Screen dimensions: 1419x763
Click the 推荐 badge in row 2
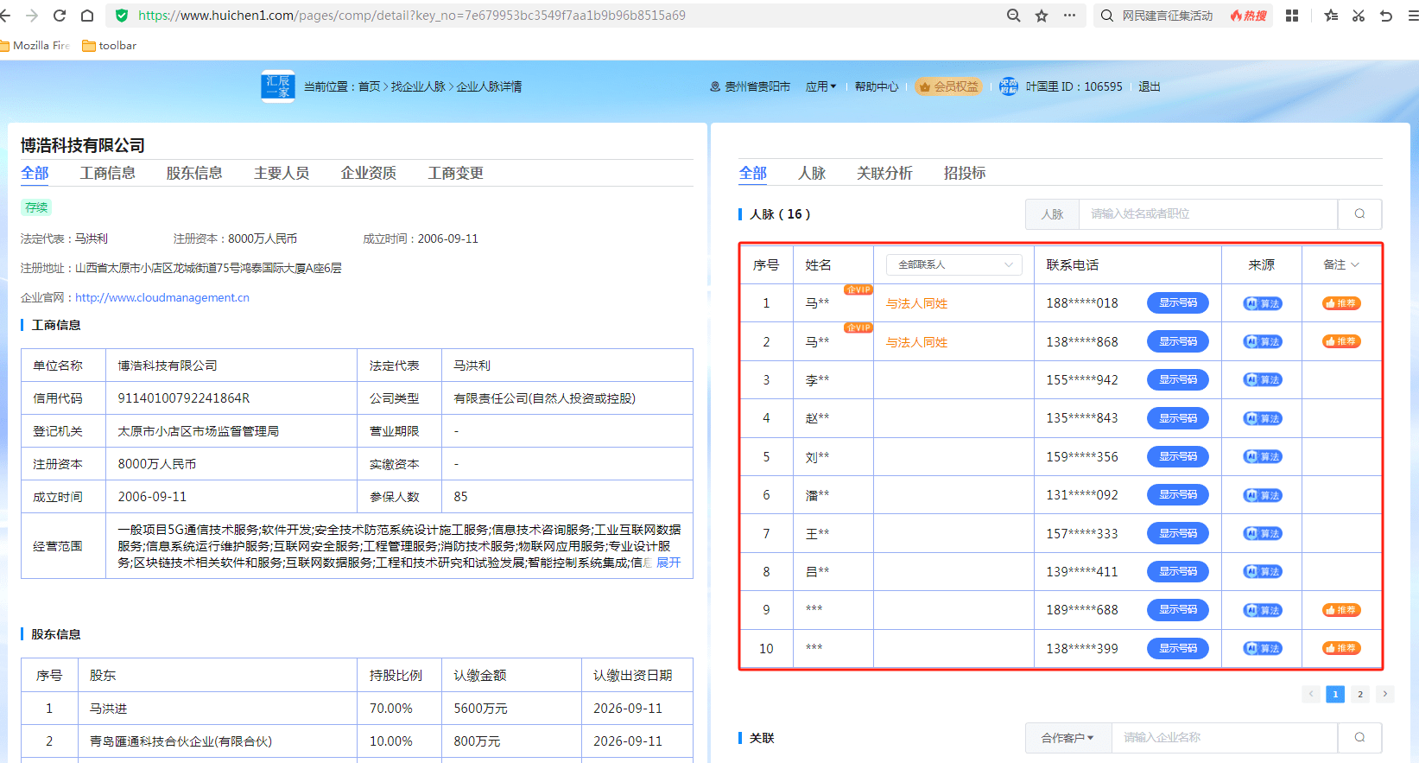[1341, 341]
